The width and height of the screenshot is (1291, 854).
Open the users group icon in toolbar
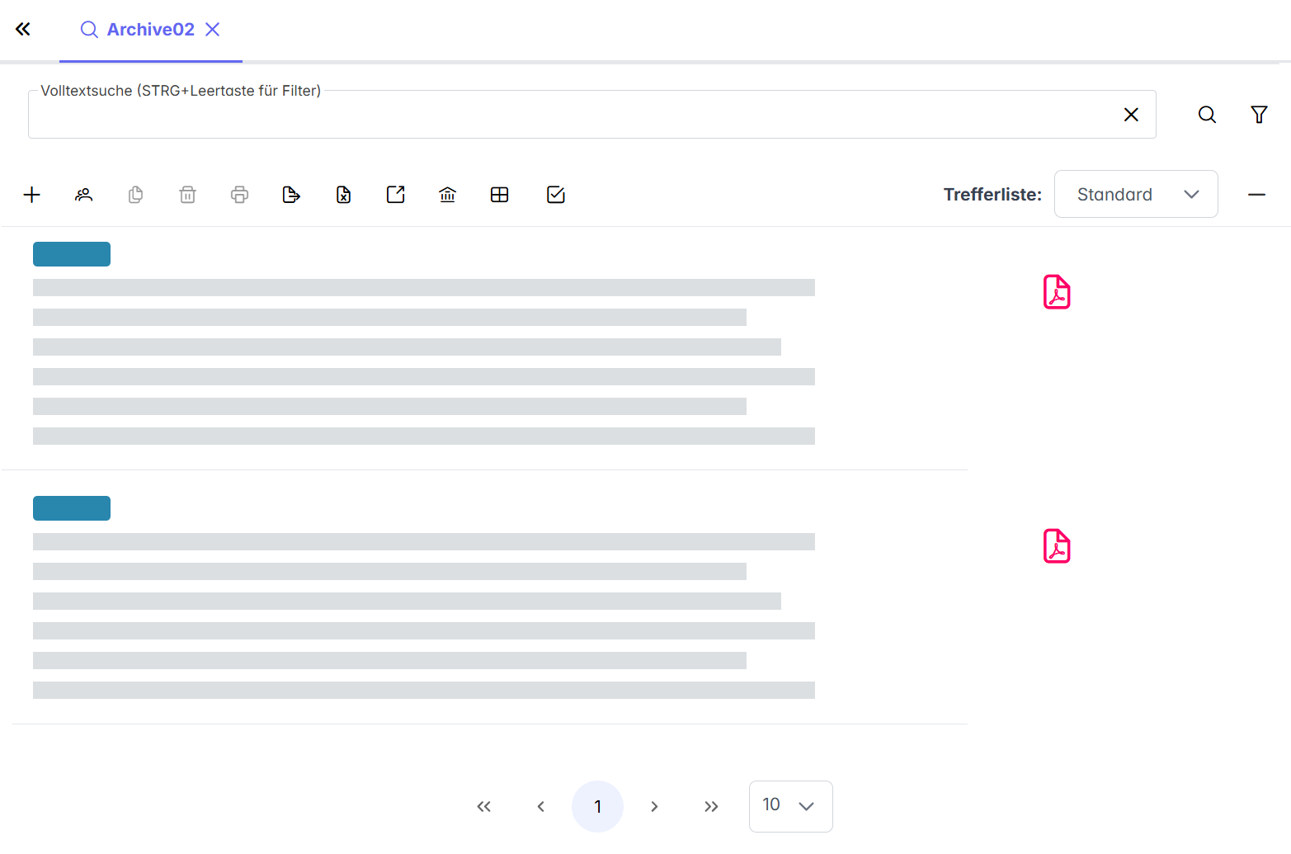tap(83, 195)
